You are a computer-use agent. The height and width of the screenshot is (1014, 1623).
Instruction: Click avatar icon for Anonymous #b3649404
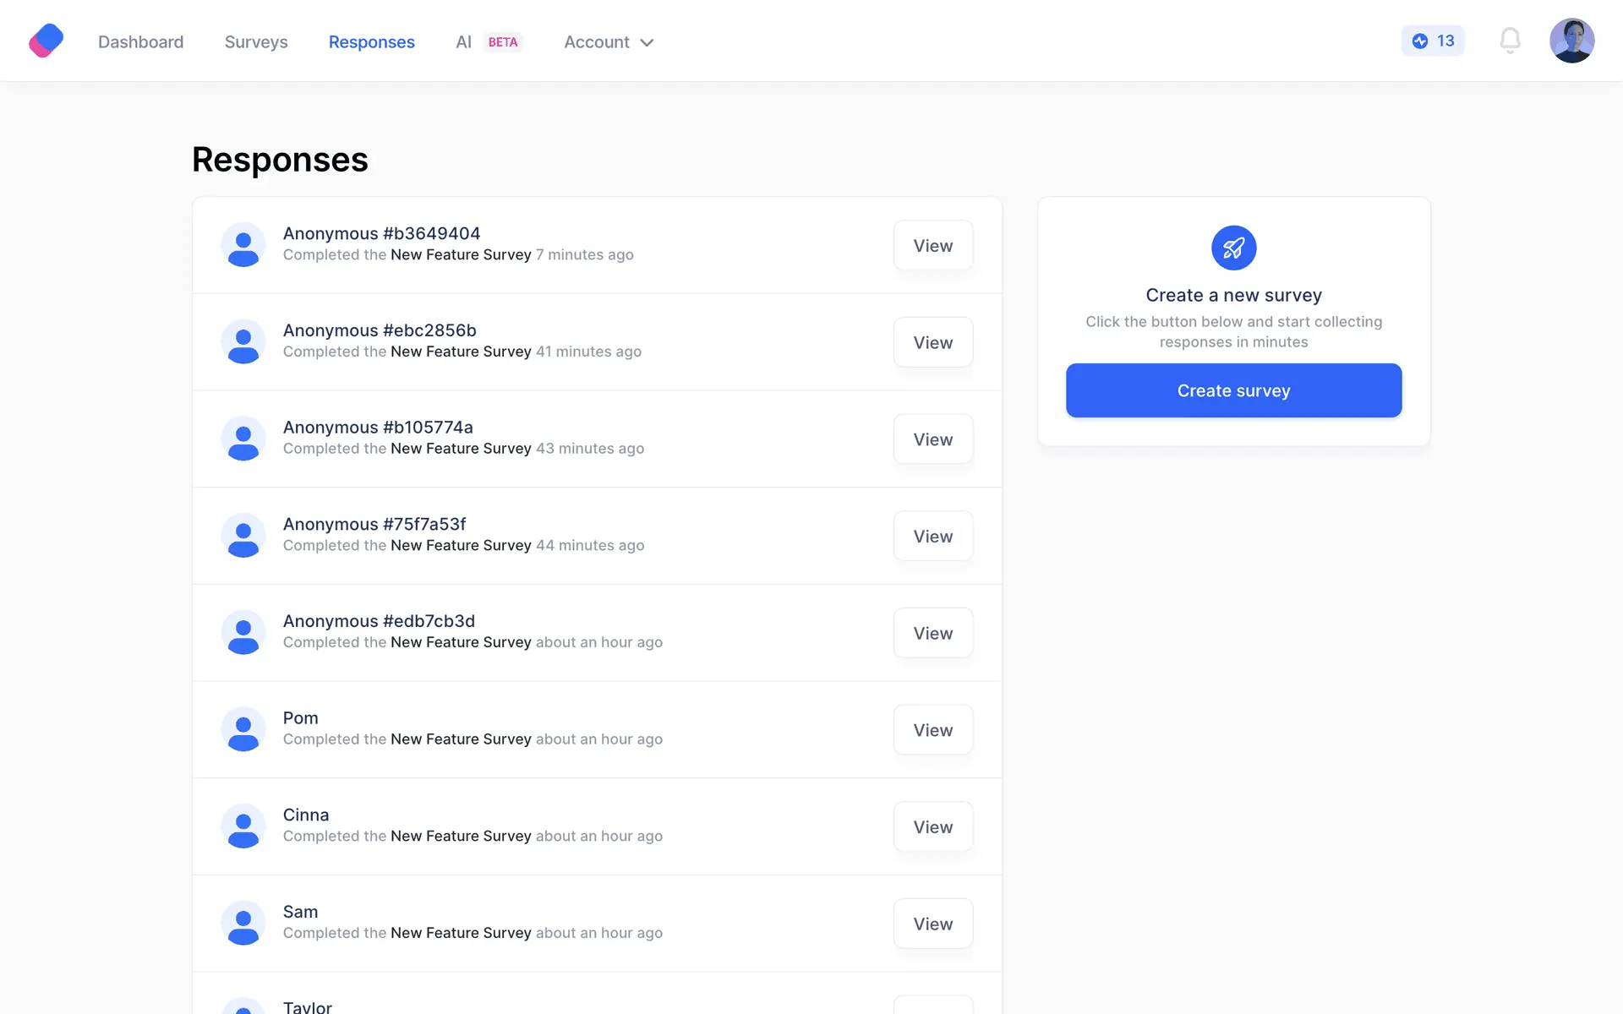243,245
